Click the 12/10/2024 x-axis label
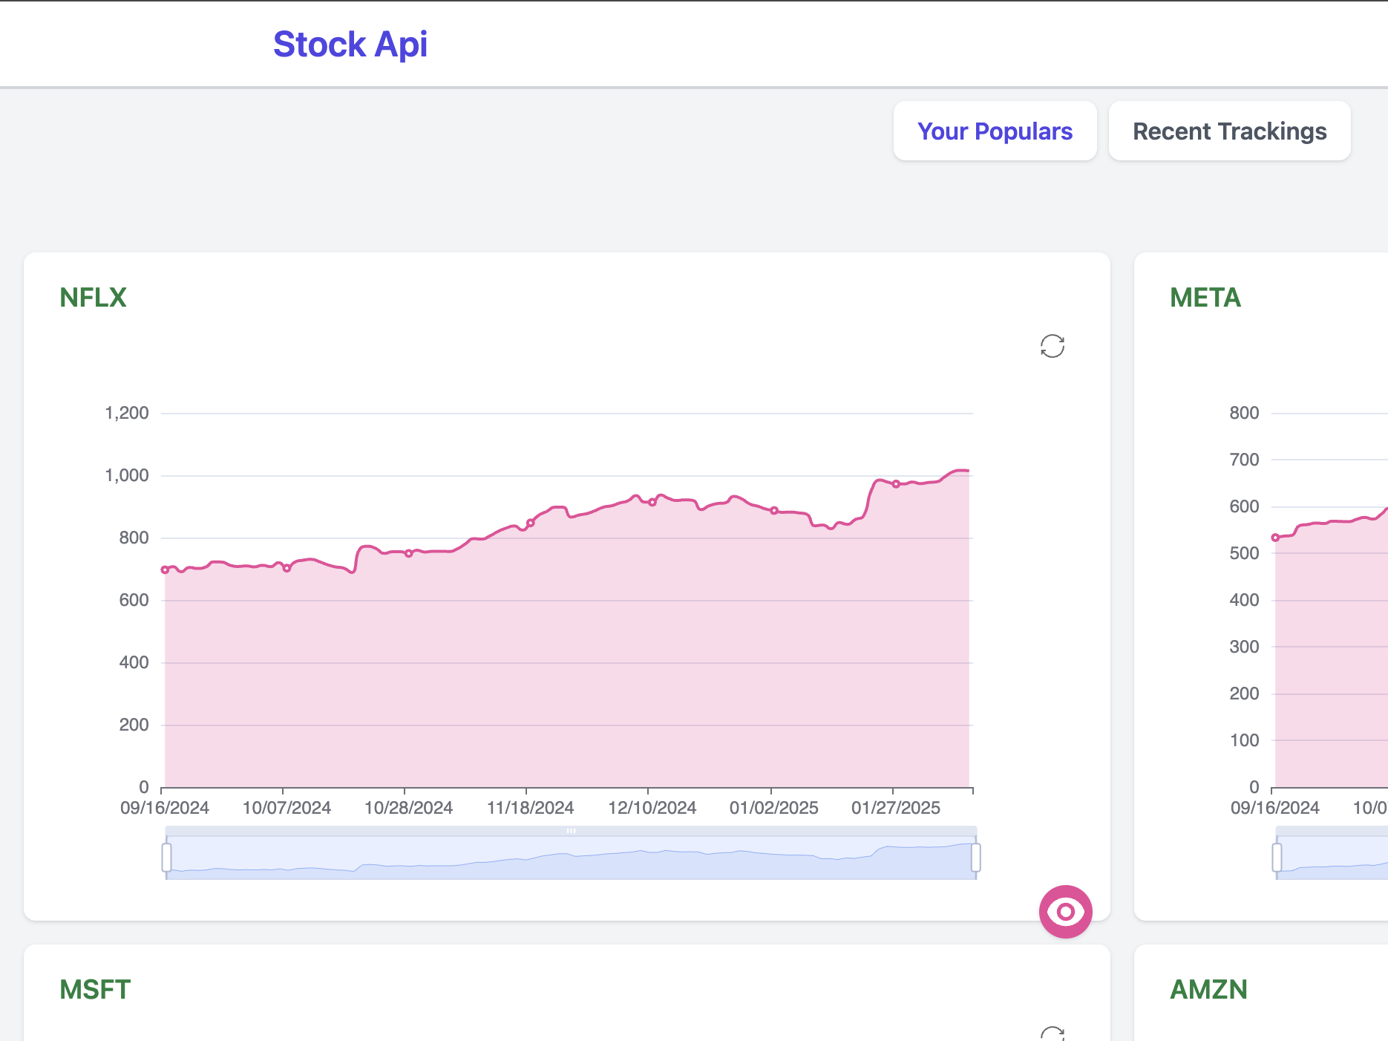Image resolution: width=1388 pixels, height=1041 pixels. [x=652, y=808]
